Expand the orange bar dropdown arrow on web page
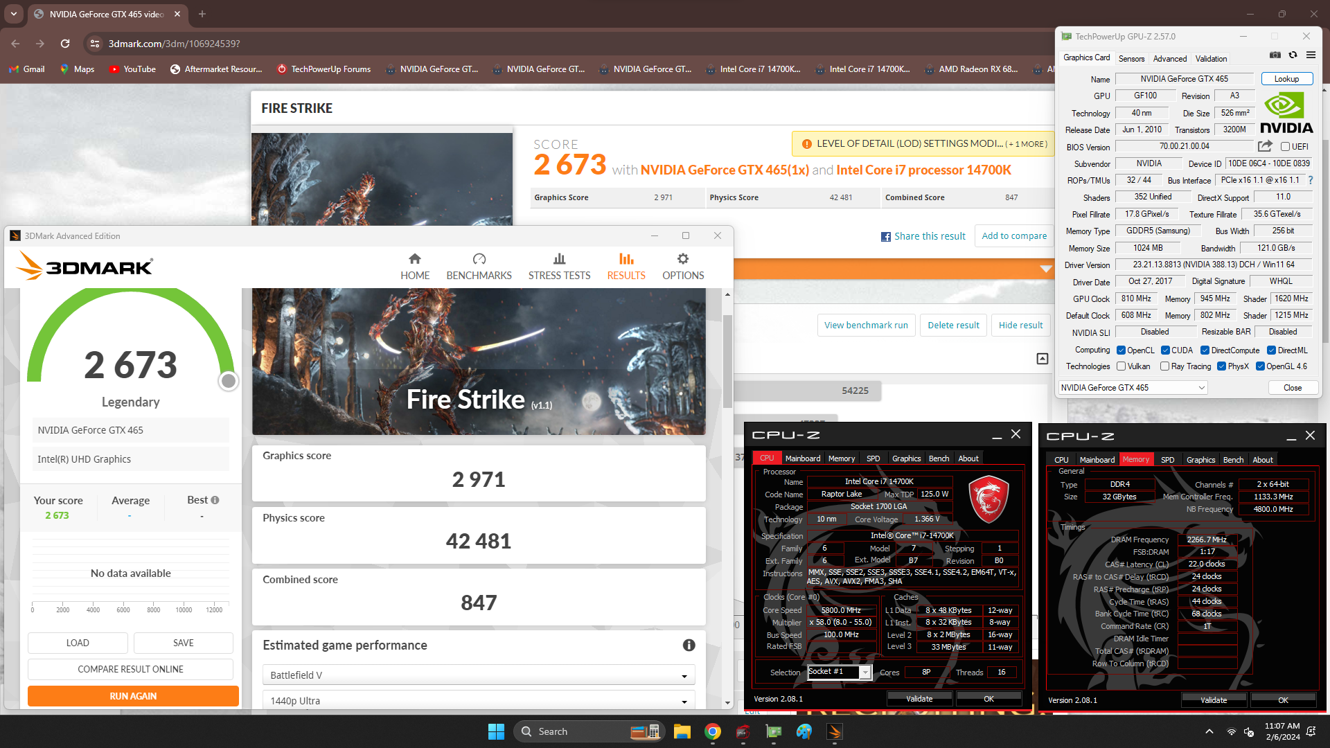 coord(1046,269)
